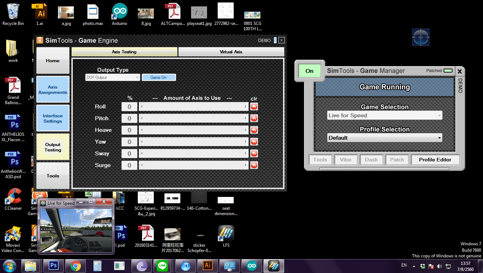
Task: Click the system tray volume icon
Action: (x=440, y=266)
